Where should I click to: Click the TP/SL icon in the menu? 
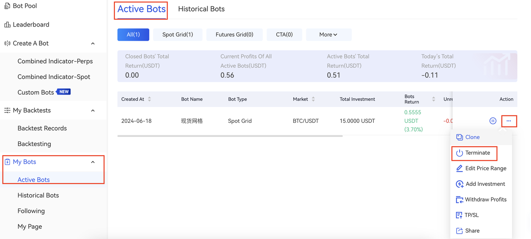click(460, 215)
